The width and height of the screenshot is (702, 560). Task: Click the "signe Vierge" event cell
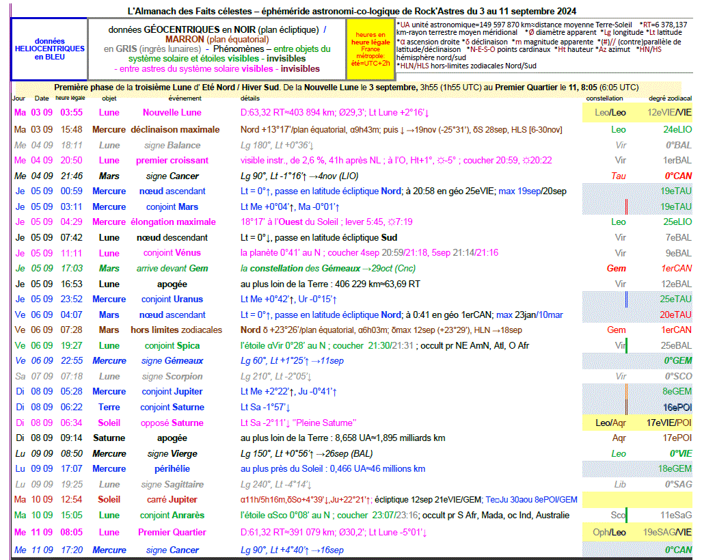[x=172, y=454]
